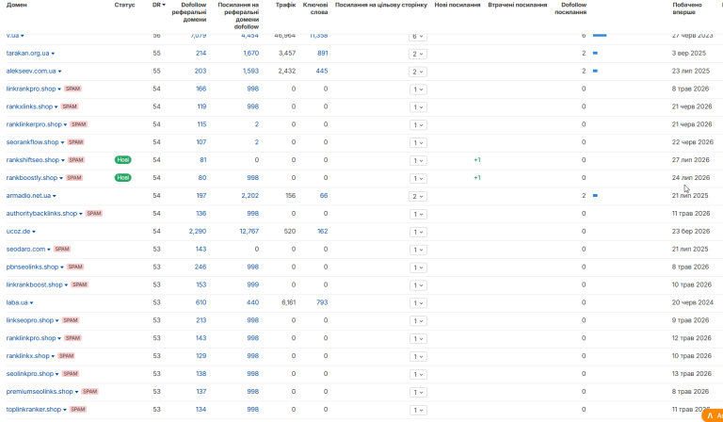
Task: Click green Нові badge for rankshiftseo.shop
Action: [123, 160]
